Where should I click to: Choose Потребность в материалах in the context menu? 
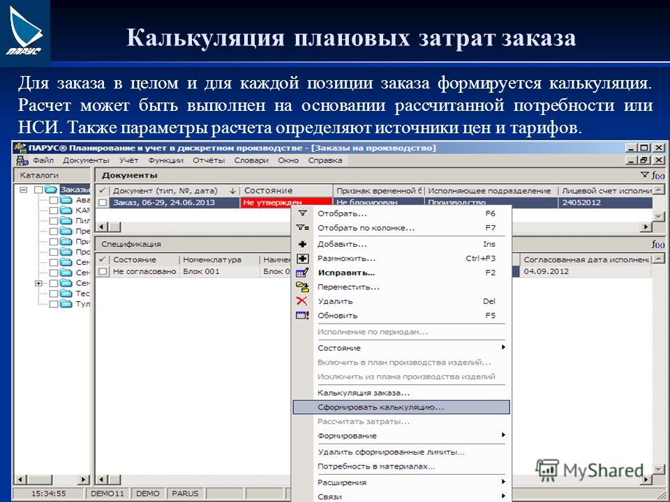(x=401, y=466)
